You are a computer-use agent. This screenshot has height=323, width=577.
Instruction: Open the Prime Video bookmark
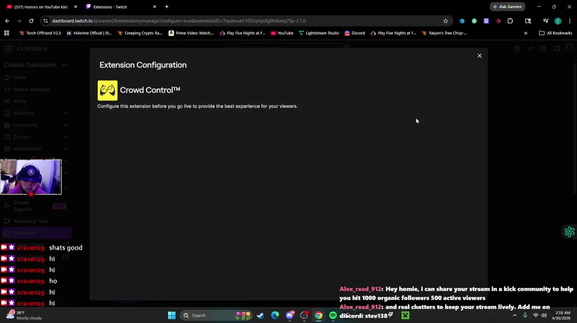(x=191, y=33)
